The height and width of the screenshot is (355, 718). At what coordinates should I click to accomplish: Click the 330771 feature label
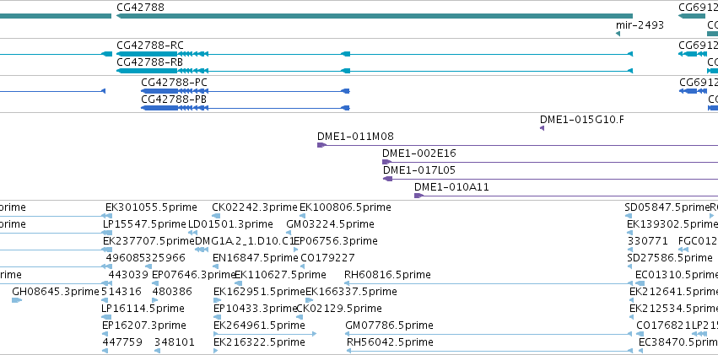tap(647, 241)
